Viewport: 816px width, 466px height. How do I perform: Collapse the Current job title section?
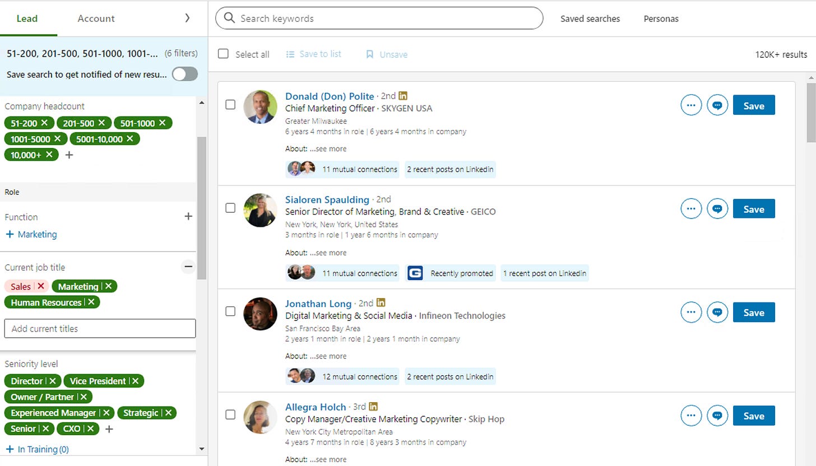point(188,267)
